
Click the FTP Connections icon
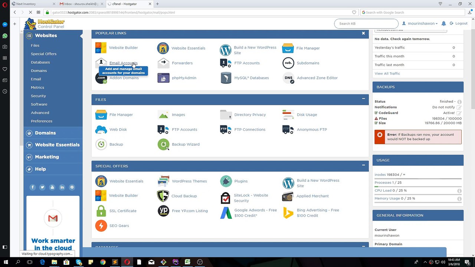[x=226, y=129]
